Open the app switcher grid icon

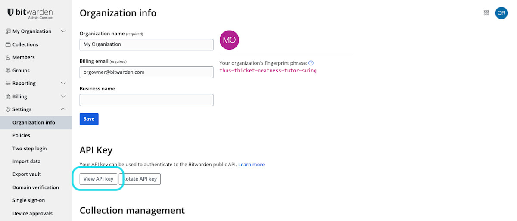click(486, 13)
